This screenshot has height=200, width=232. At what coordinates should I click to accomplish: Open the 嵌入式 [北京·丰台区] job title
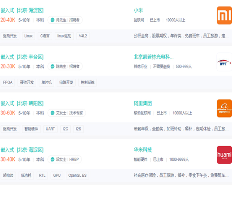click(x=22, y=57)
